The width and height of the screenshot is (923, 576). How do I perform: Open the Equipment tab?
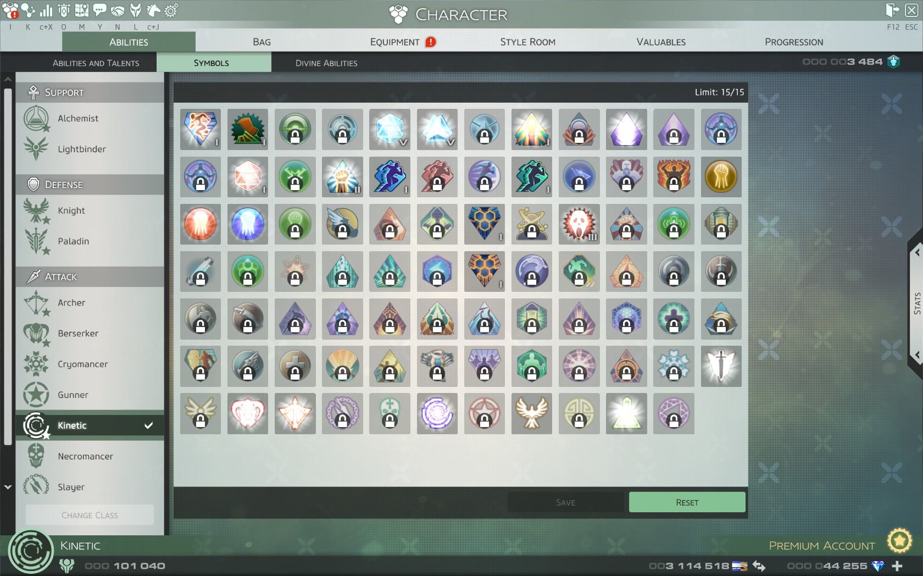click(394, 42)
